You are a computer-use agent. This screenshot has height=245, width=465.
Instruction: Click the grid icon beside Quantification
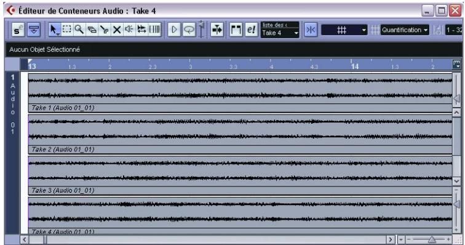pyautogui.click(x=375, y=30)
